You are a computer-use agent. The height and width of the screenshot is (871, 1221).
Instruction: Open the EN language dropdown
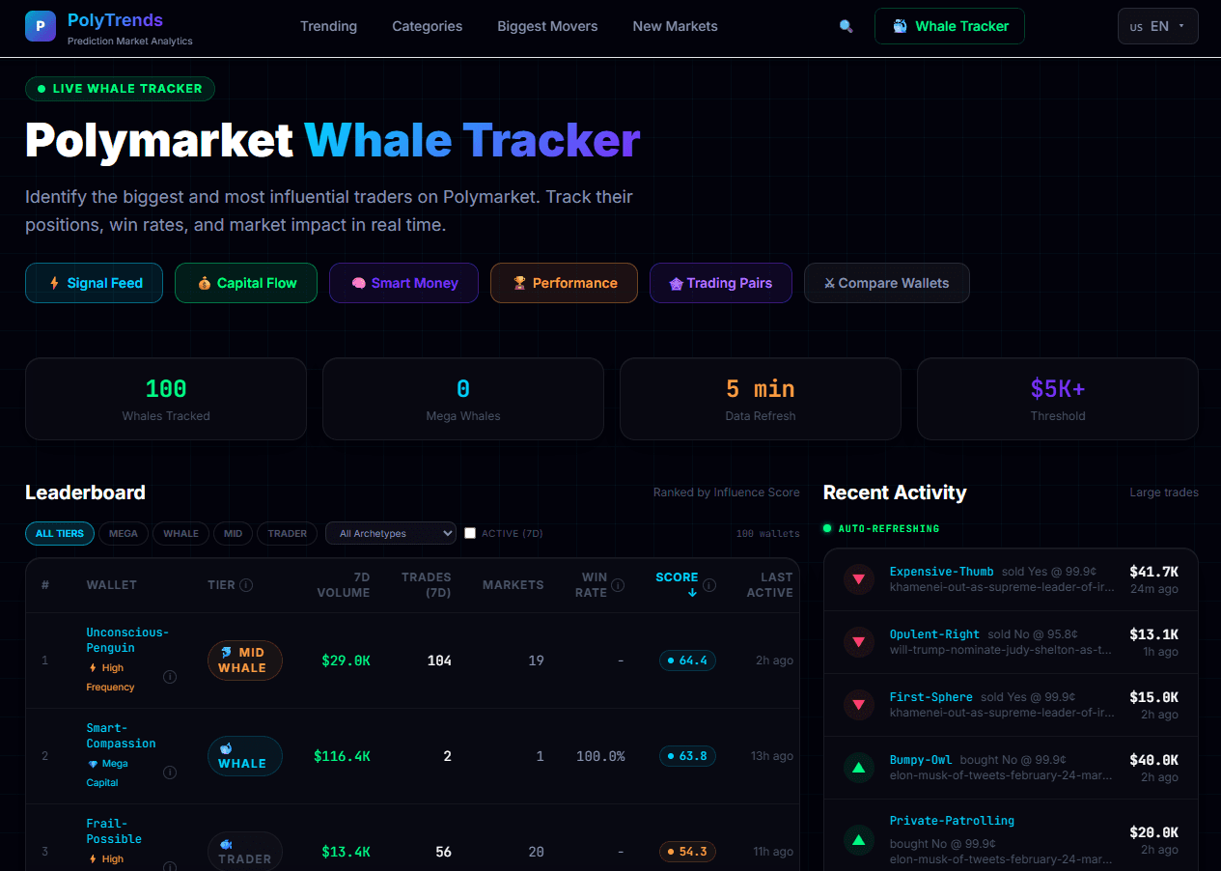(x=1157, y=26)
